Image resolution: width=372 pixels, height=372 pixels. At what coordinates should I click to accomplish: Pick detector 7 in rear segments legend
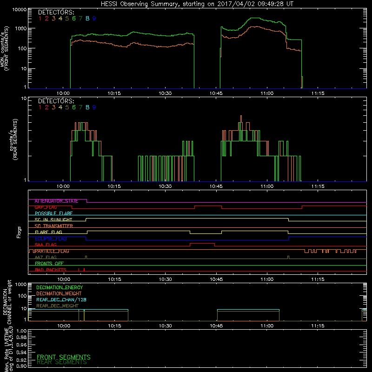click(x=80, y=107)
